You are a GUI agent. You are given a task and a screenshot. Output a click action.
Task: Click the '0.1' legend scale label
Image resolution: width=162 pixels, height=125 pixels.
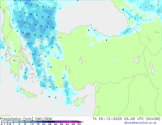tap(3, 124)
